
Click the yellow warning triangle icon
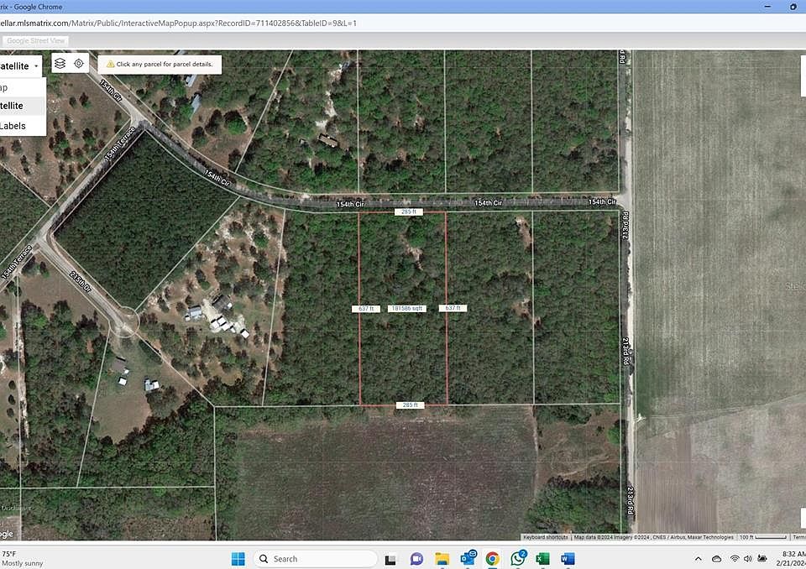click(110, 65)
